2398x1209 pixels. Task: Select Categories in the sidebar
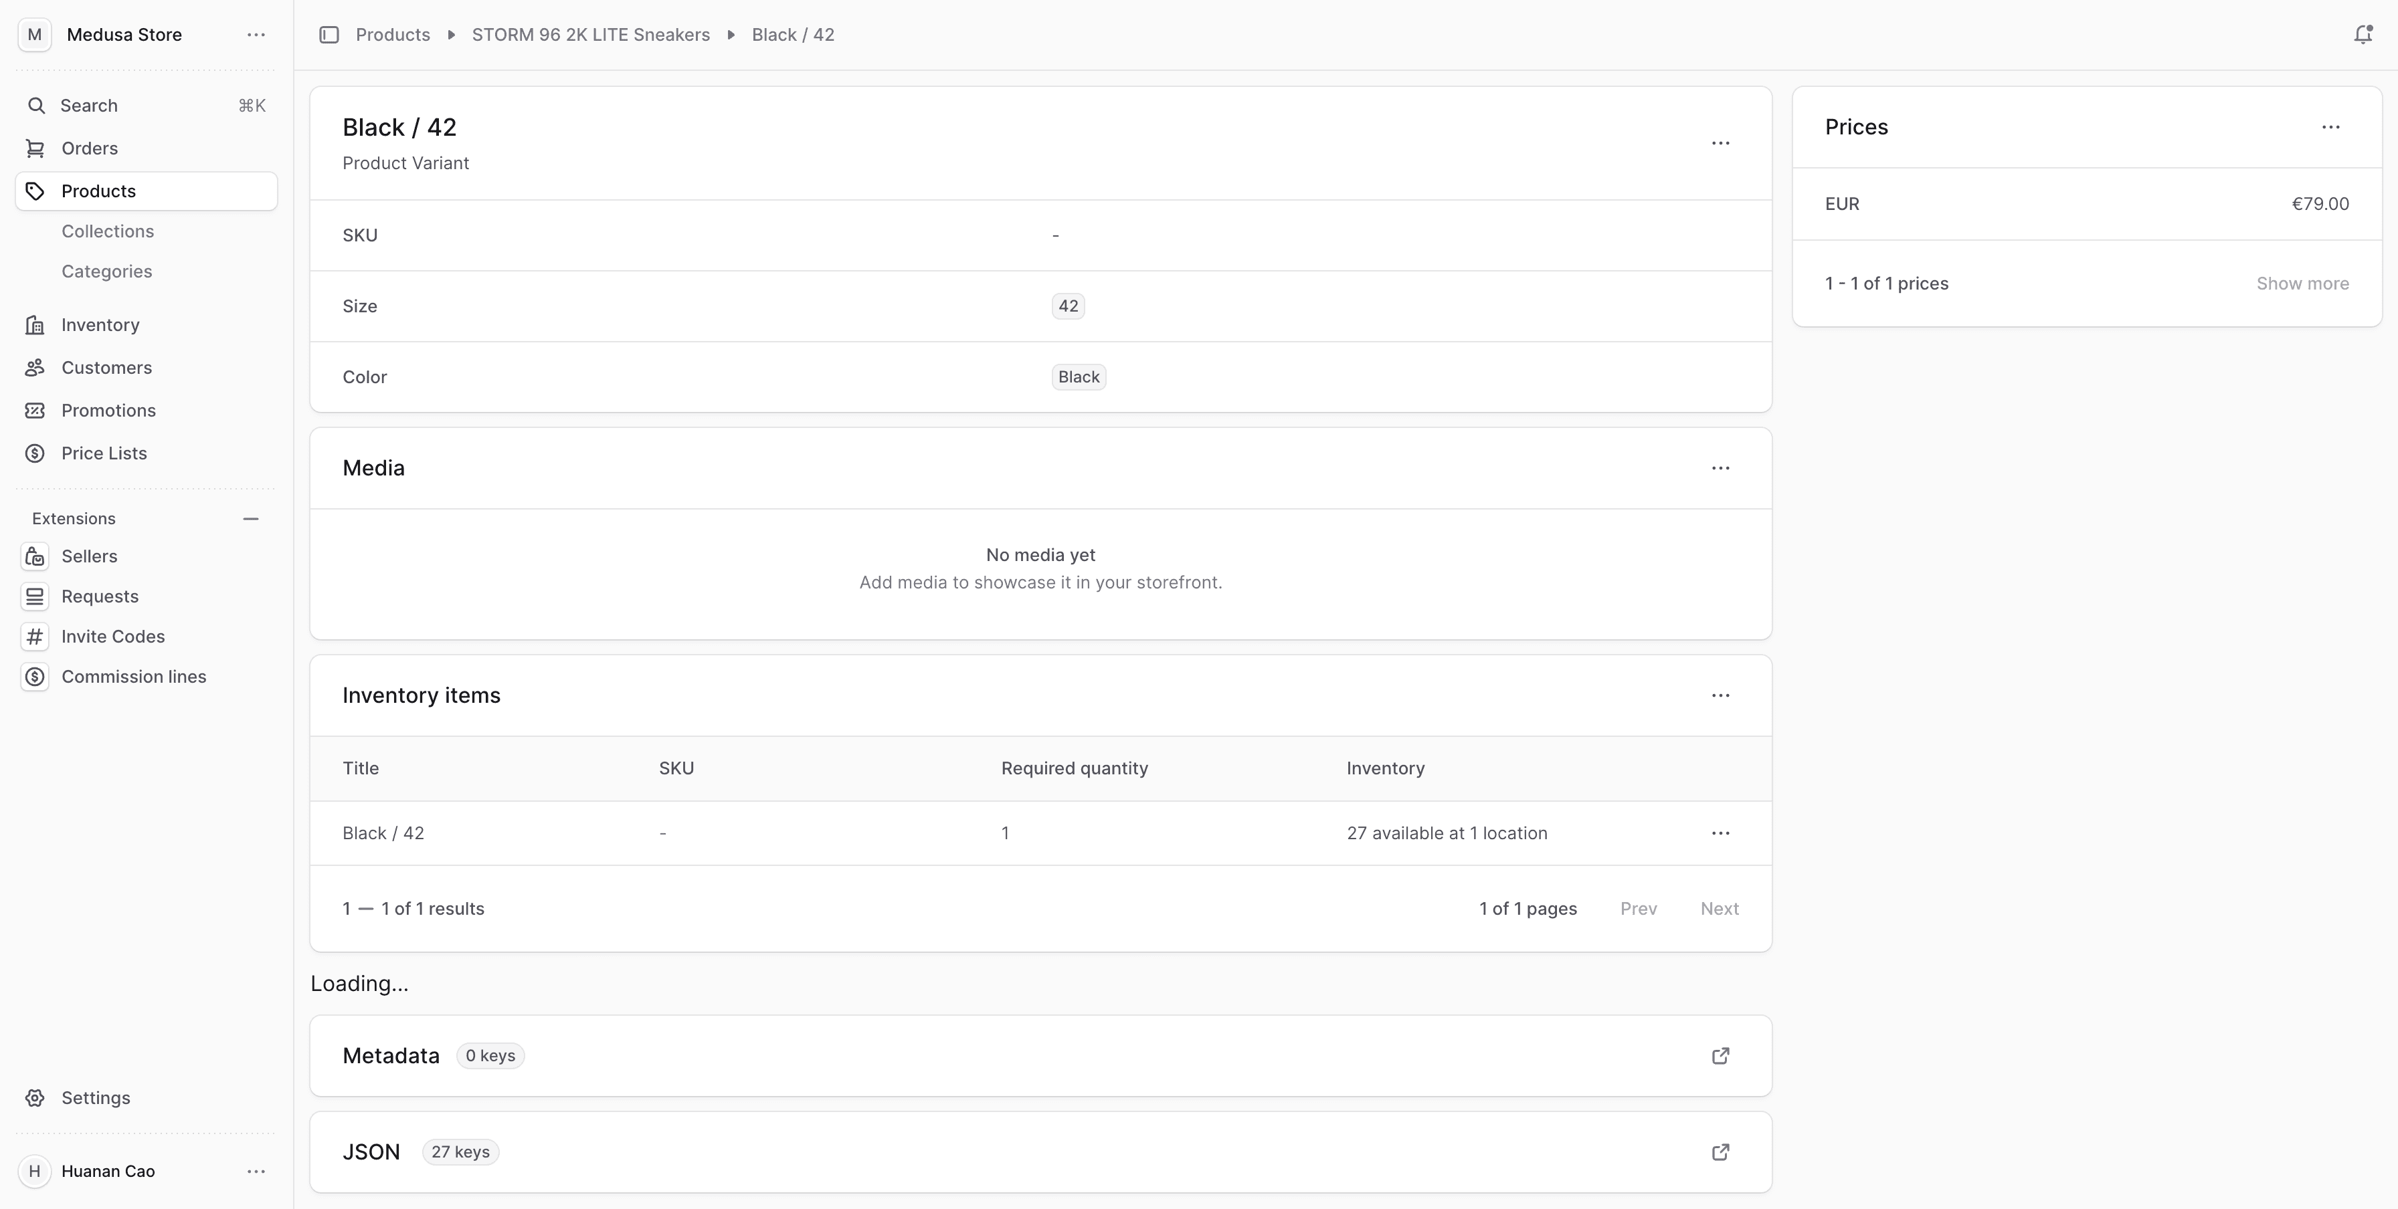(x=107, y=271)
